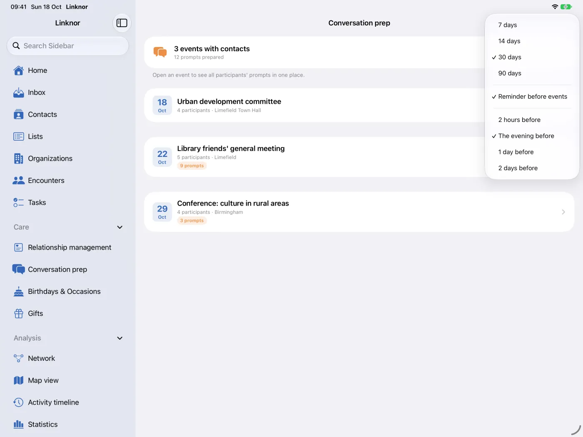Click the Encounters people icon
The height and width of the screenshot is (437, 583).
19,181
